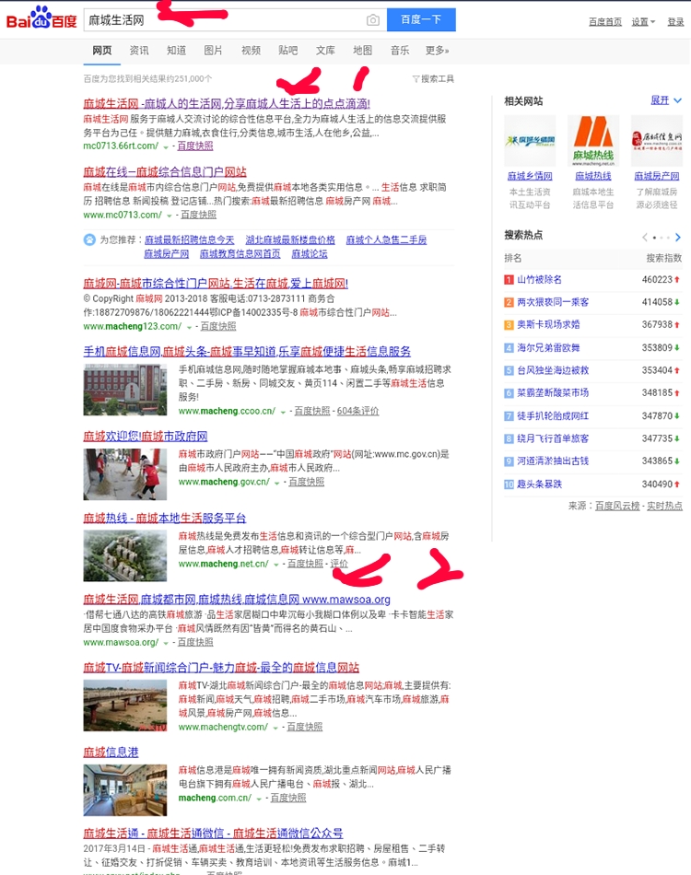
Task: Open 评价 link under macheng.net.cn
Action: tap(339, 565)
